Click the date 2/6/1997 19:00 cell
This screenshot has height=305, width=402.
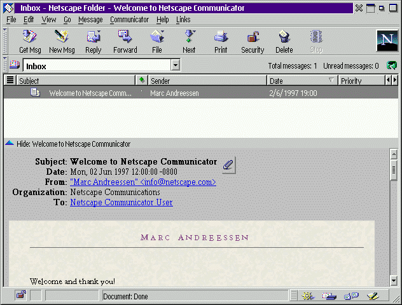[293, 93]
